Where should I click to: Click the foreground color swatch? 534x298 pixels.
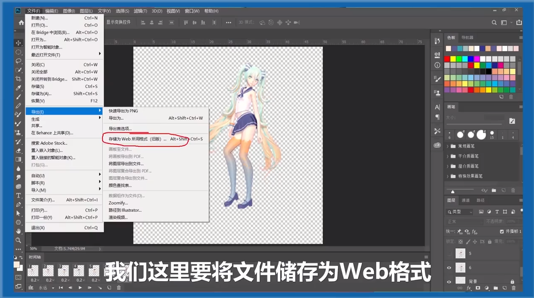coord(16,265)
